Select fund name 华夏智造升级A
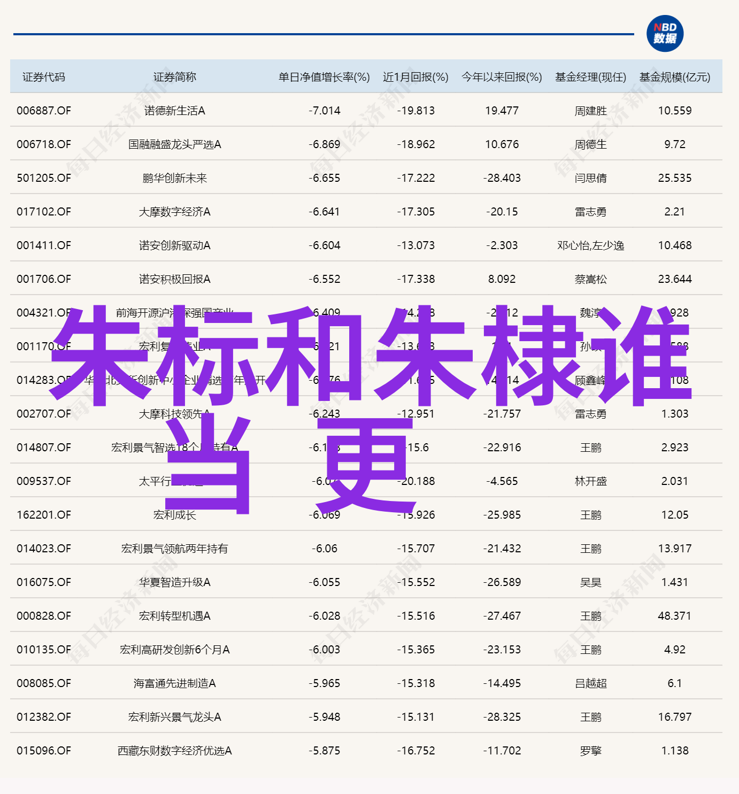739x794 pixels. tap(175, 582)
